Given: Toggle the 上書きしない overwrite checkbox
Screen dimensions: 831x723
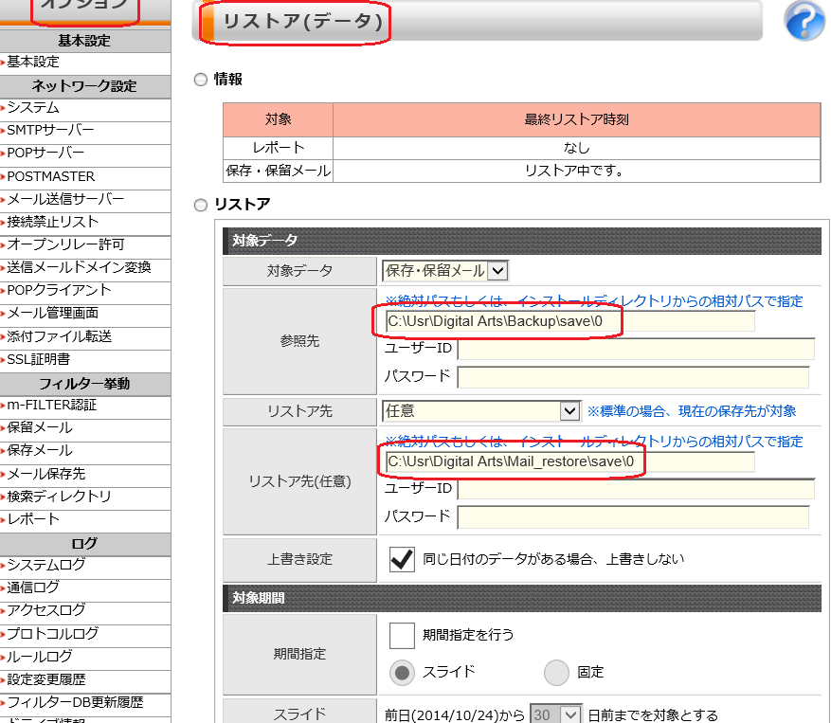Looking at the screenshot, I should click(402, 559).
